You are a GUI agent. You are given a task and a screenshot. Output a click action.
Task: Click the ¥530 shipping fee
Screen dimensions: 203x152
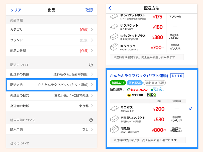tap(159, 119)
